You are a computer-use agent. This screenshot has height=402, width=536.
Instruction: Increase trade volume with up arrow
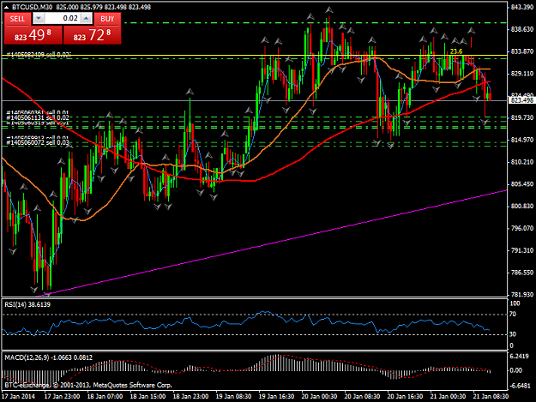[87, 19]
